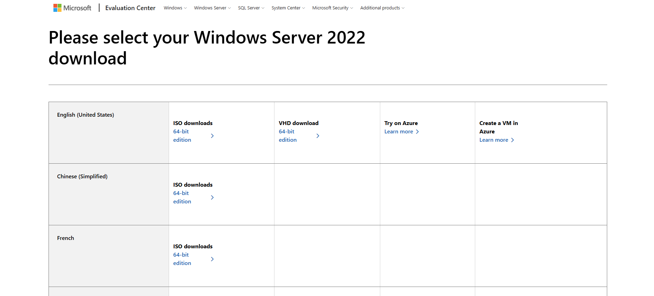Image resolution: width=654 pixels, height=296 pixels.
Task: Click the chevron next to SQL Server
Action: click(263, 8)
